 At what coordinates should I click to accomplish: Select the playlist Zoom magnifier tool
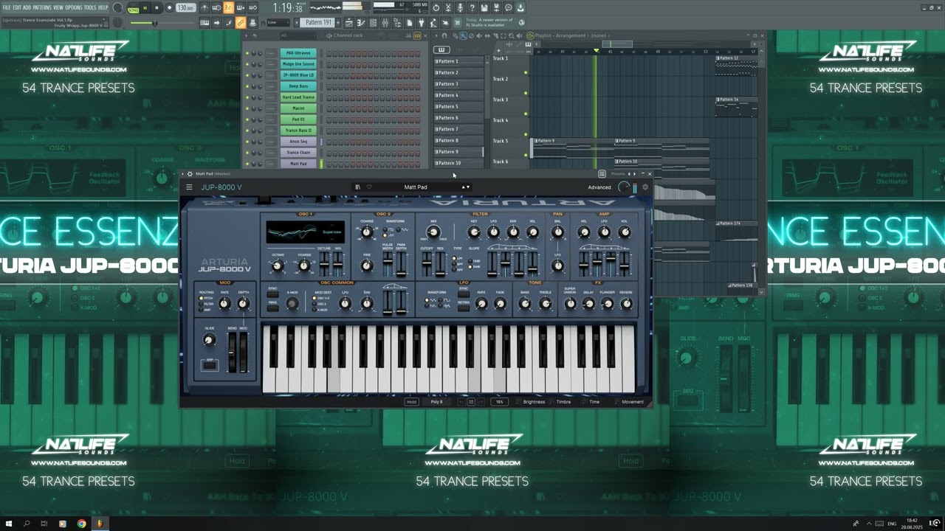point(511,35)
